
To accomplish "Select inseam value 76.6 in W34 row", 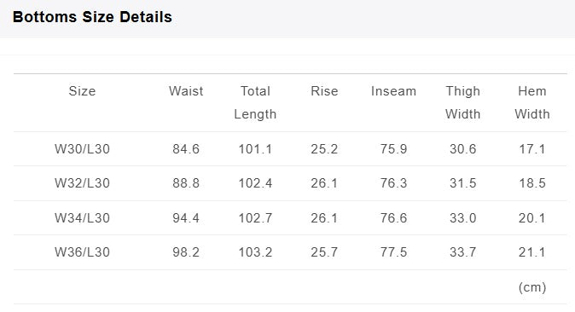I will tap(393, 217).
